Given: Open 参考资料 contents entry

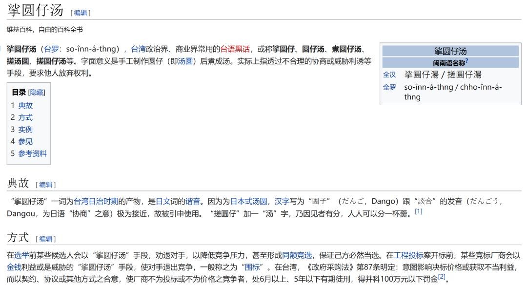Looking at the screenshot, I should [33, 153].
